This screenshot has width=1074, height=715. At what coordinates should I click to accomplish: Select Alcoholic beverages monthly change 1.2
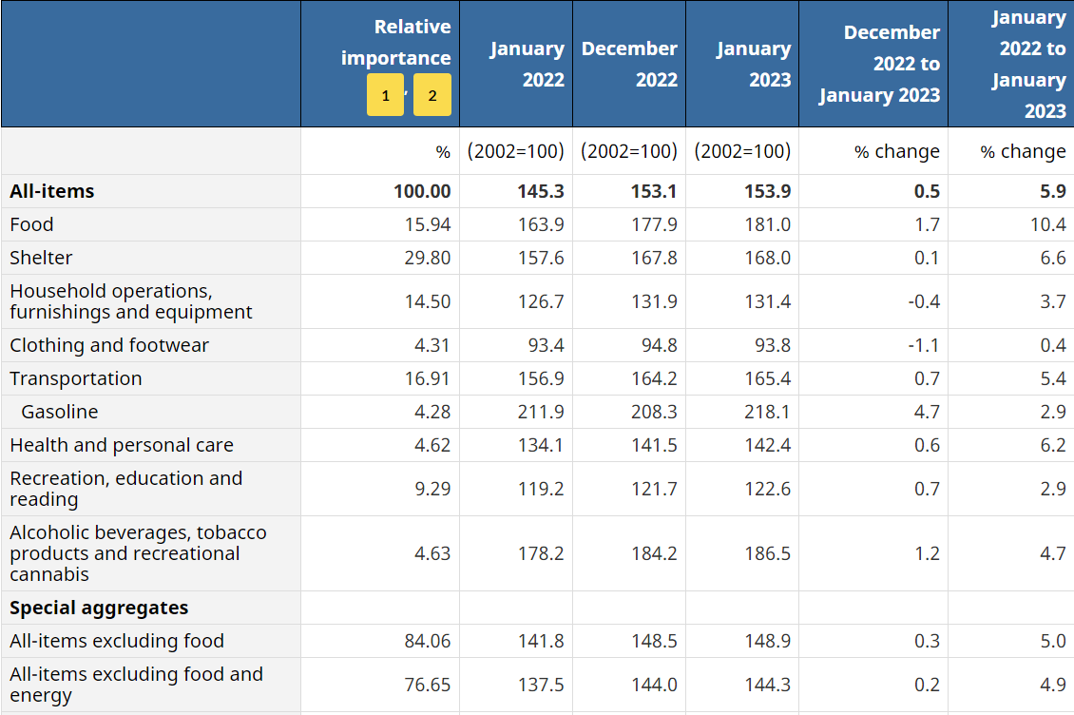[928, 553]
